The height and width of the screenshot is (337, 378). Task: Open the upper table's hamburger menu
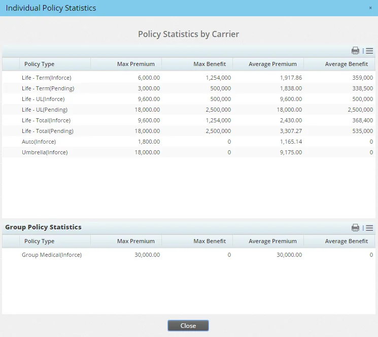click(369, 51)
